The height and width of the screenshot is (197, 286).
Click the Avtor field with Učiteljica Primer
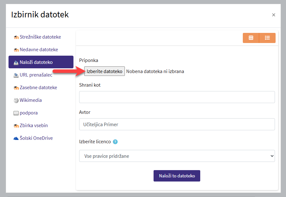point(177,124)
